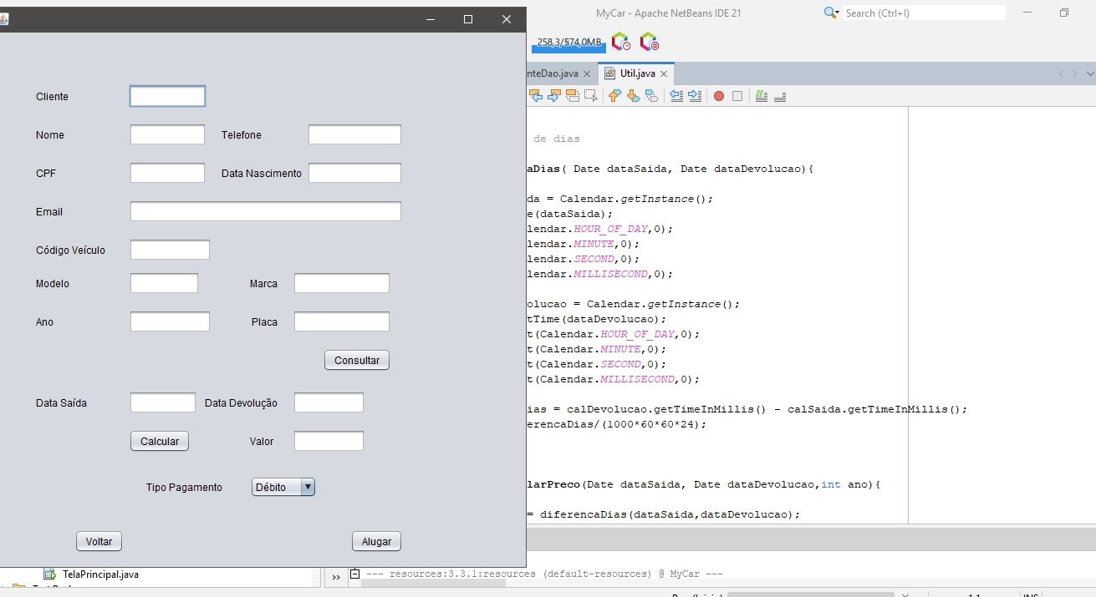
Task: Click the Calcular button
Action: (160, 441)
